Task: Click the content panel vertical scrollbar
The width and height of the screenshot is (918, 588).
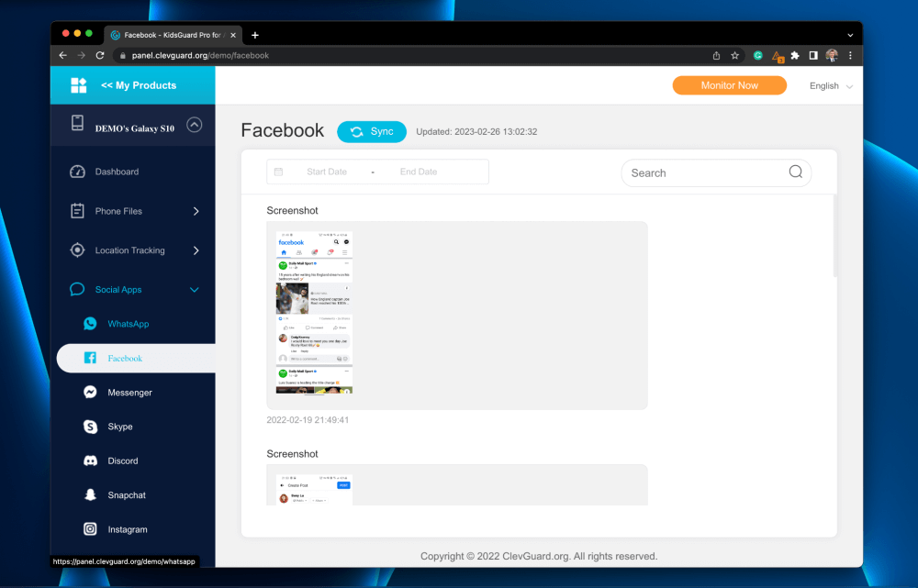Action: [834, 237]
